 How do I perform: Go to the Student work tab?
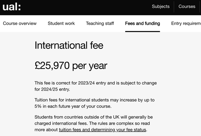[x=61, y=23]
